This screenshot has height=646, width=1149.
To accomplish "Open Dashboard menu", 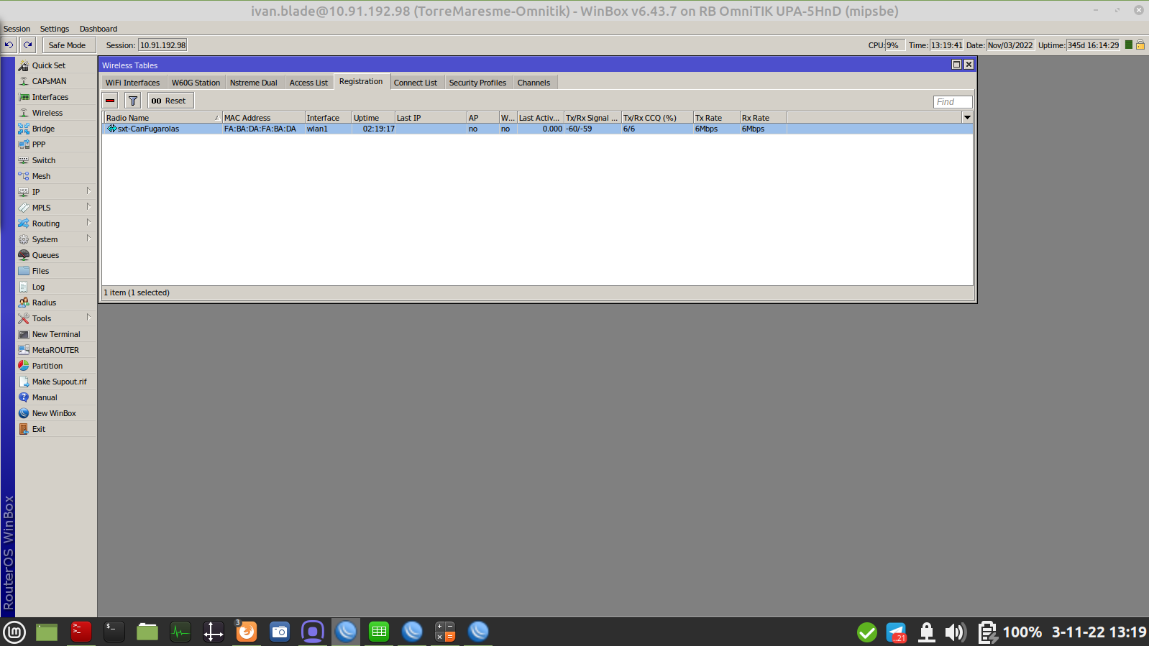I will 99,29.
